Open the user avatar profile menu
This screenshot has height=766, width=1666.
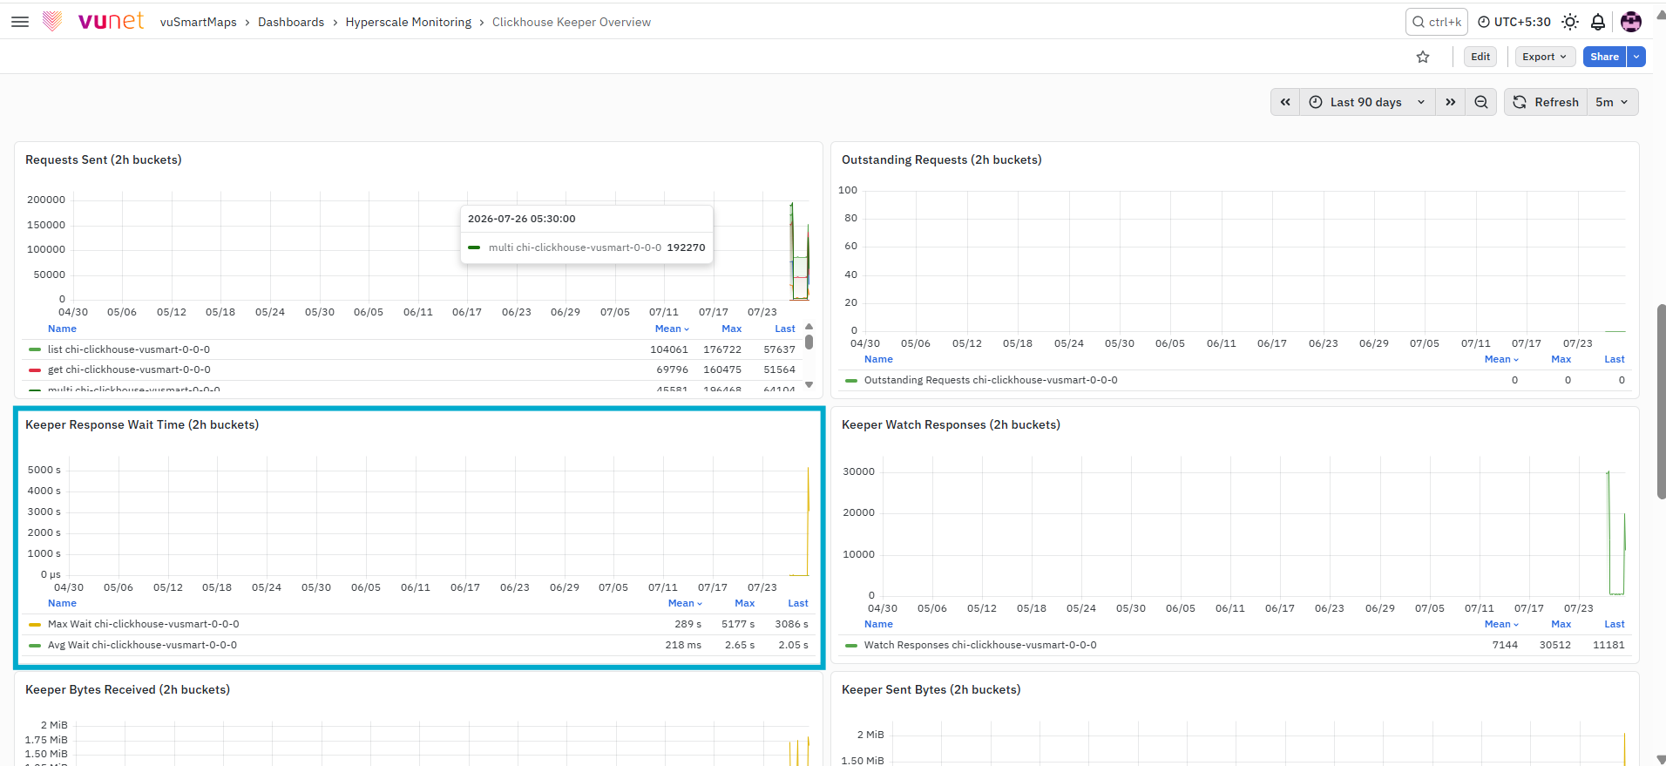click(x=1631, y=22)
